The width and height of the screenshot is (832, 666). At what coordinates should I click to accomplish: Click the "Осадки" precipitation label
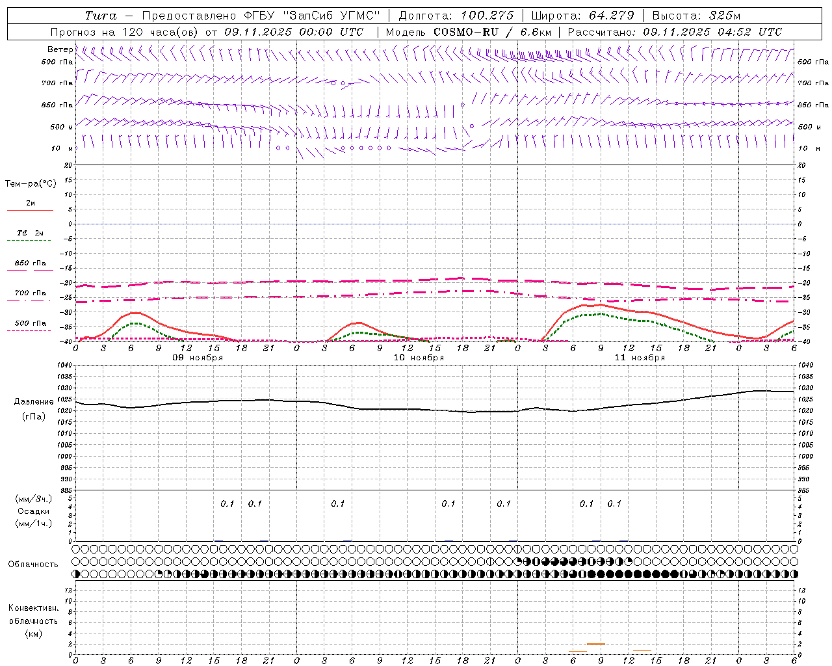pyautogui.click(x=34, y=511)
